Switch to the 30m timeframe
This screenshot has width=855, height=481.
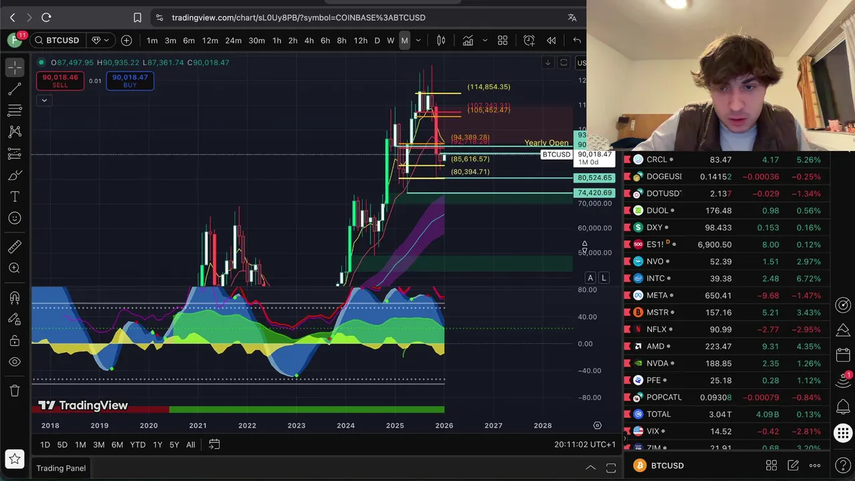click(256, 41)
